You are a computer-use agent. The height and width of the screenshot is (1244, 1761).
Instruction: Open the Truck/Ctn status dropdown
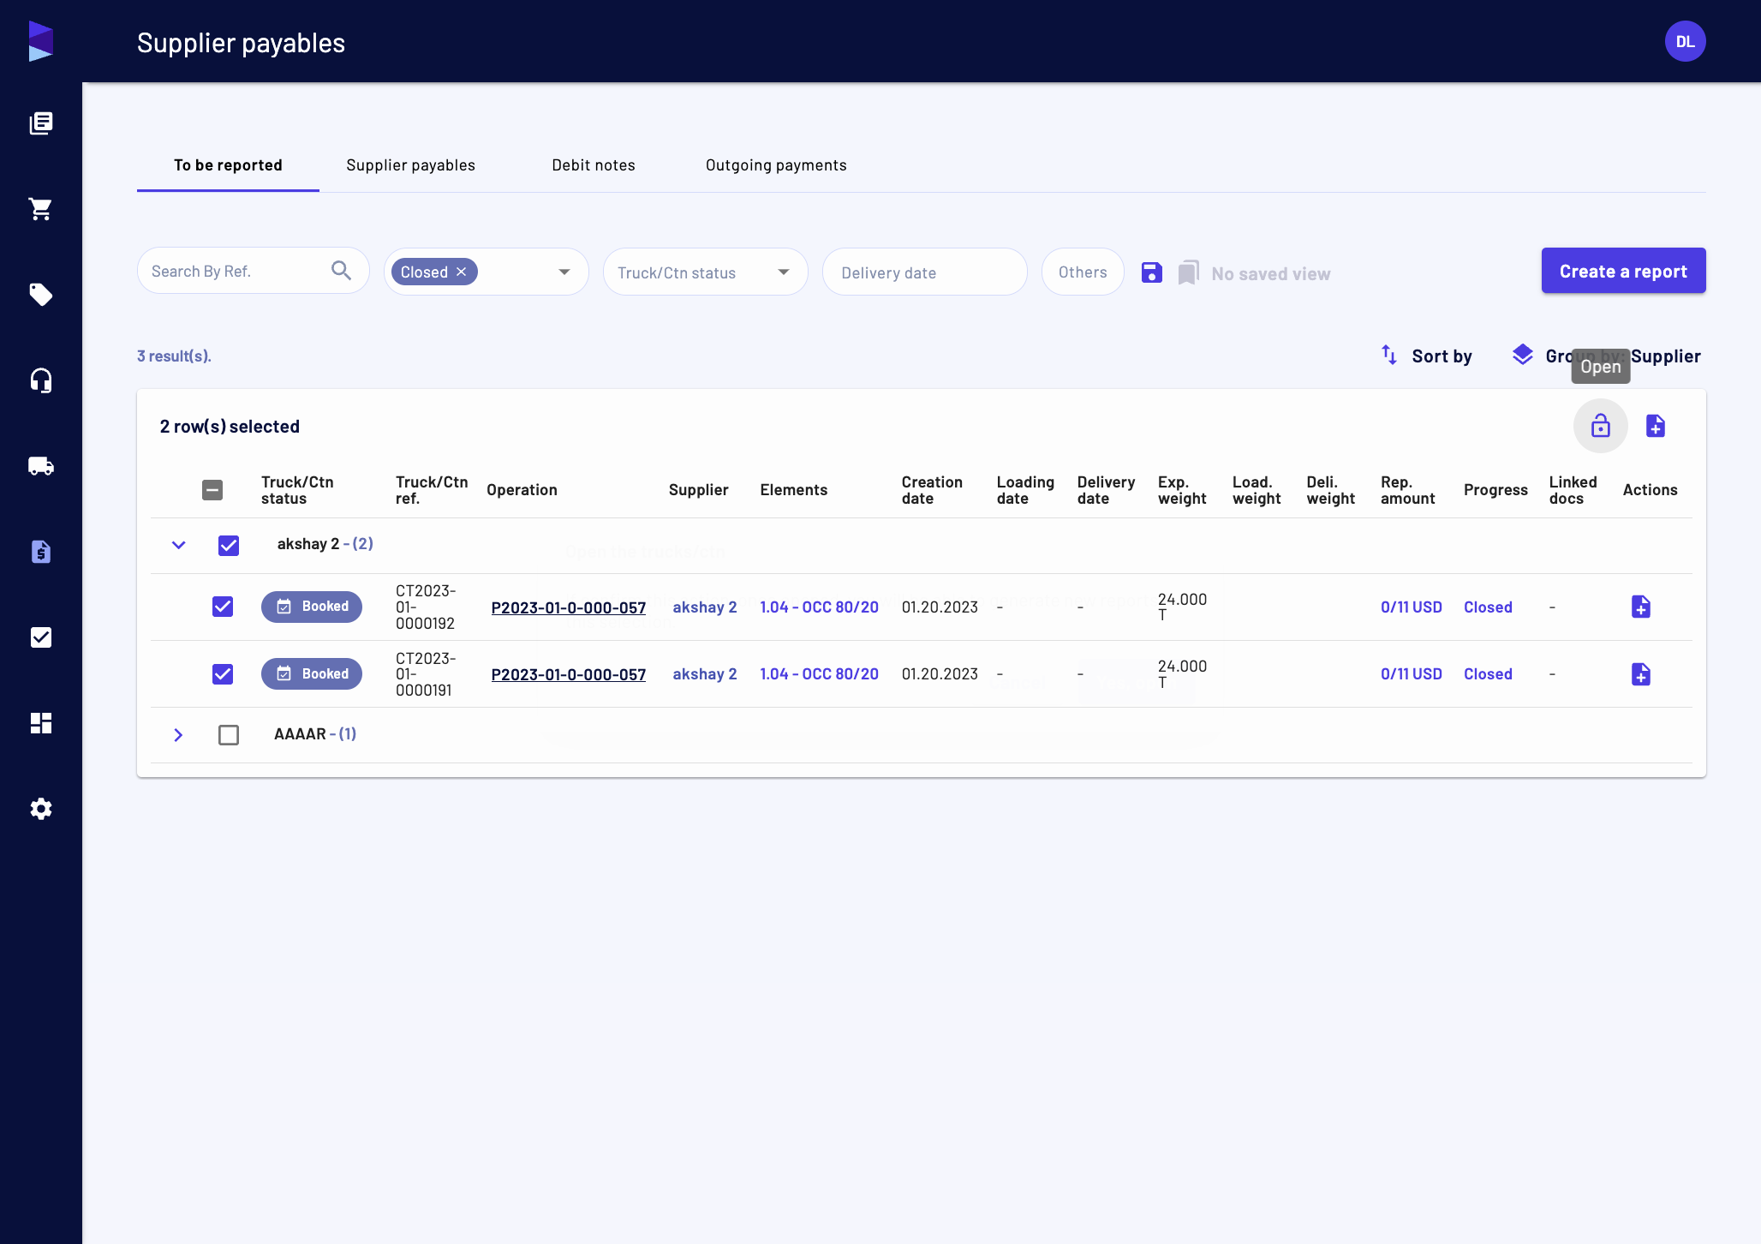pyautogui.click(x=705, y=272)
